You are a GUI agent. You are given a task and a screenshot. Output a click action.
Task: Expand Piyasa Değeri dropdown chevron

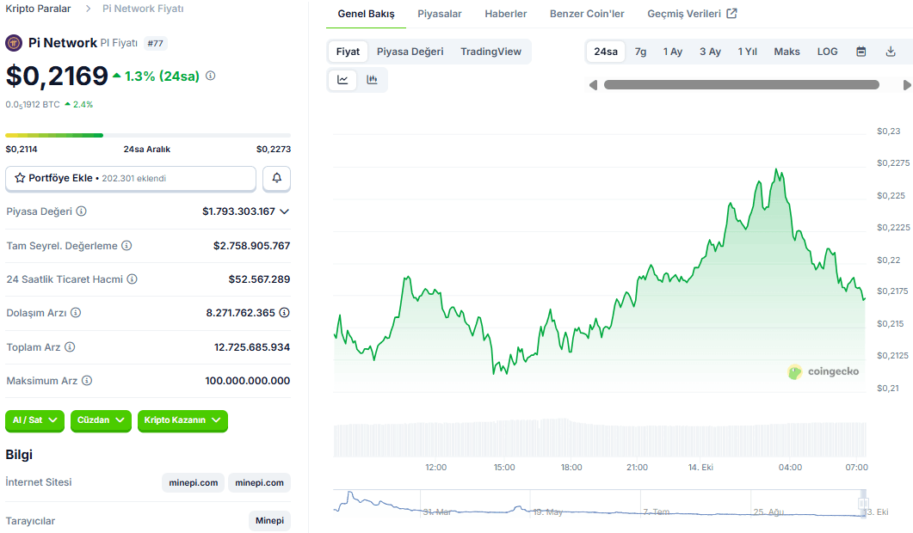click(284, 211)
